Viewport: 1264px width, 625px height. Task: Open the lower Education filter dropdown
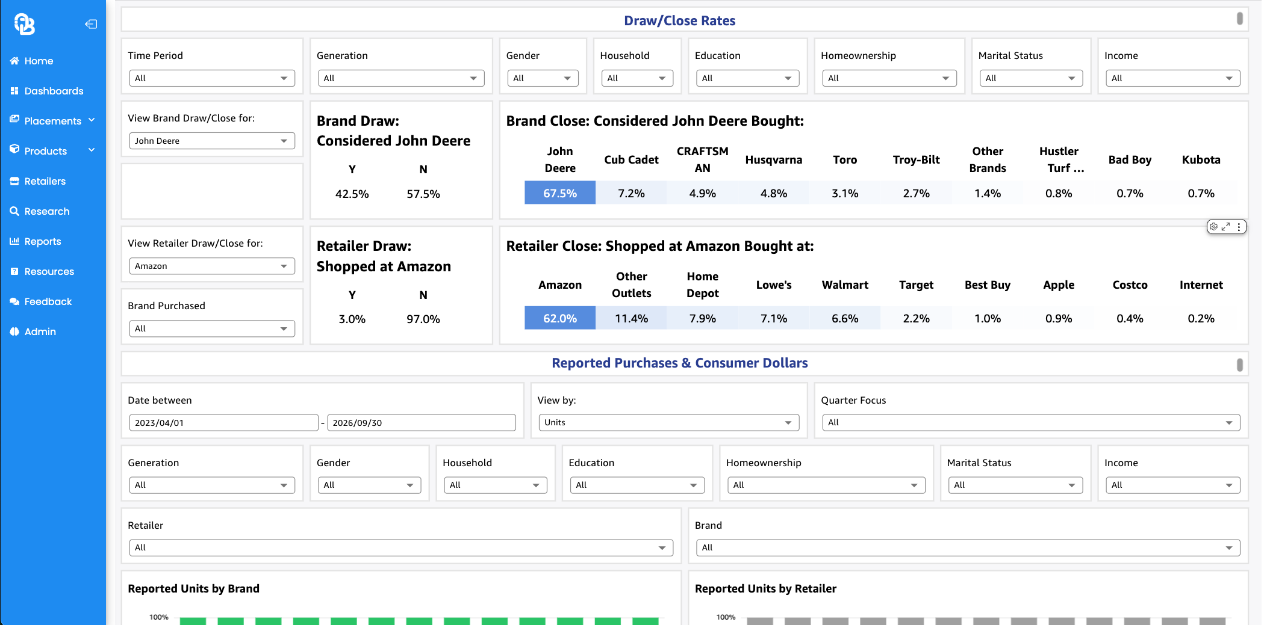coord(637,485)
